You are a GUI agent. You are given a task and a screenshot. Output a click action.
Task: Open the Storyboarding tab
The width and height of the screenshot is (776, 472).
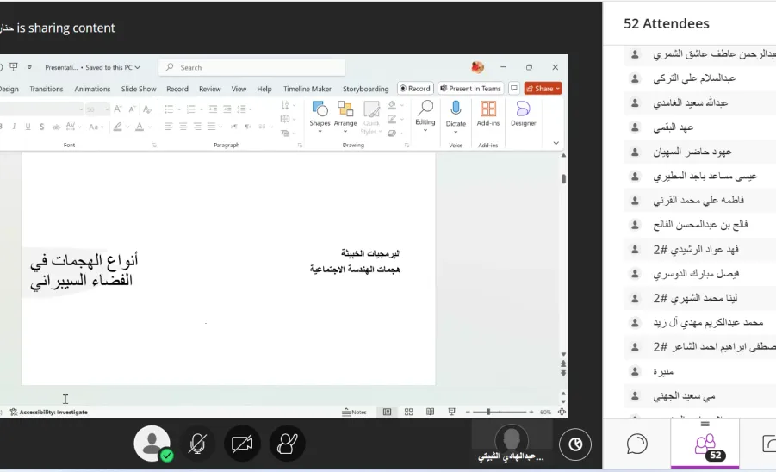(366, 89)
